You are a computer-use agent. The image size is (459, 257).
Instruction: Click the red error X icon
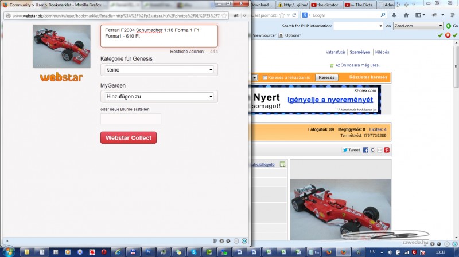[x=448, y=35]
